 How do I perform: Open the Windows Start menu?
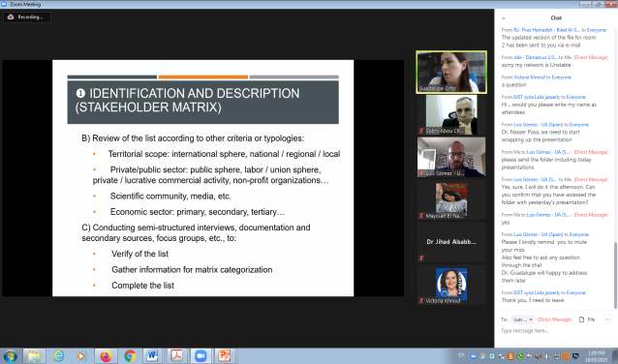coord(10,356)
